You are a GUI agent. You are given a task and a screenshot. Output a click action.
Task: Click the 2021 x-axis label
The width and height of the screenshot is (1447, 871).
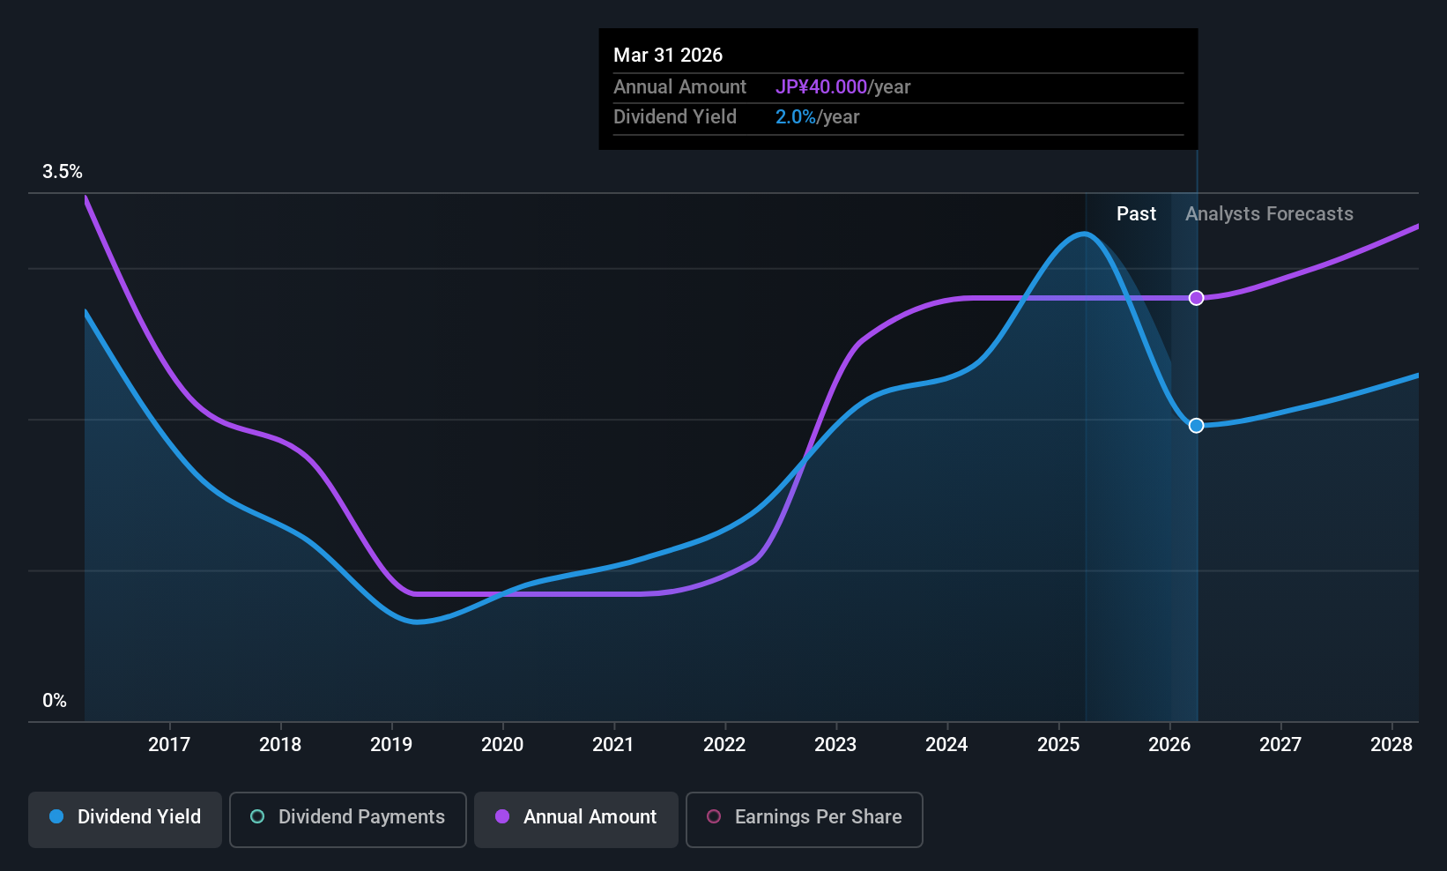click(613, 745)
